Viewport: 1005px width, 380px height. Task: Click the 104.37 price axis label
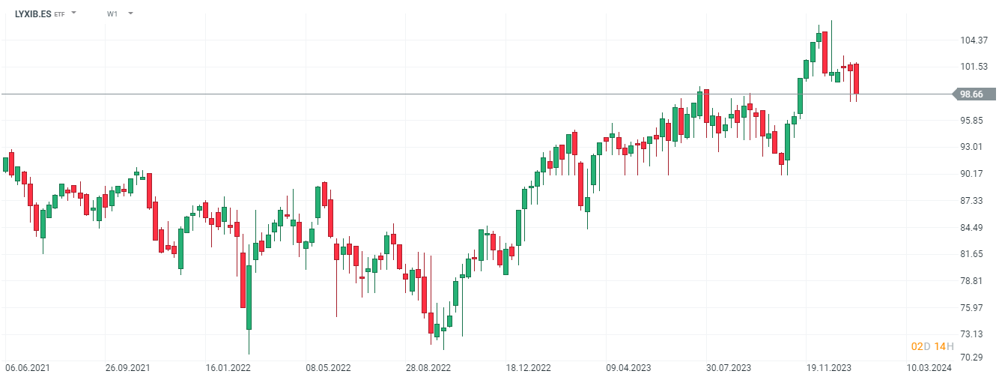tap(972, 40)
